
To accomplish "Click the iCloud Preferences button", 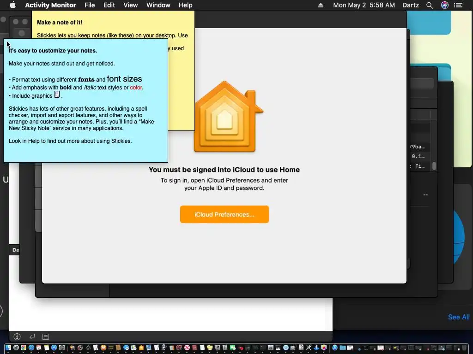I will click(x=224, y=214).
